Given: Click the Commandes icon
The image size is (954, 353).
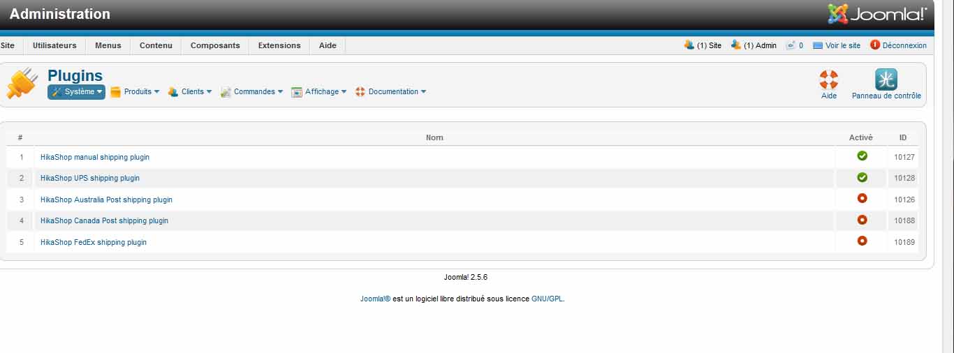Looking at the screenshot, I should point(226,92).
